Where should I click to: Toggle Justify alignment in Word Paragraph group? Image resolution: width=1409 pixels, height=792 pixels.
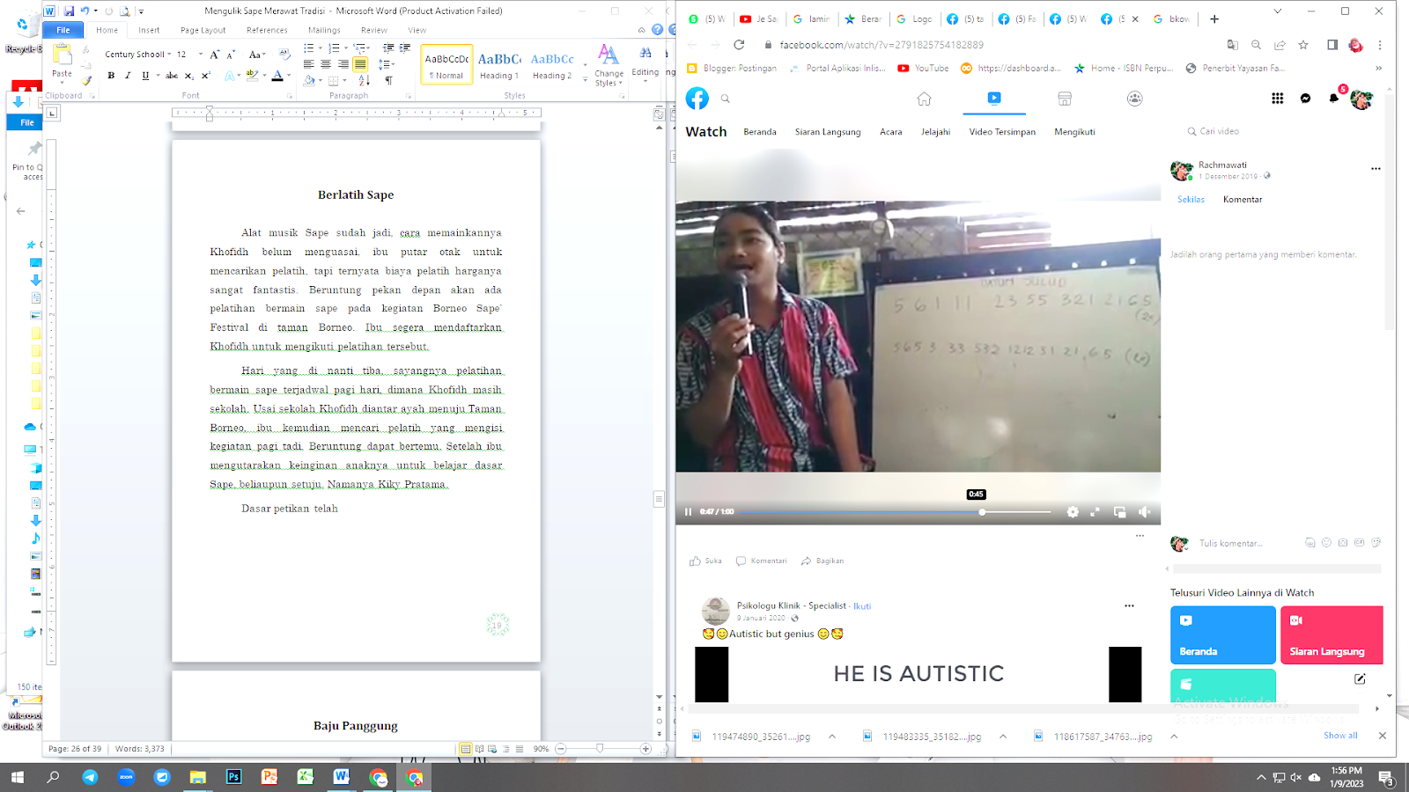pyautogui.click(x=360, y=64)
